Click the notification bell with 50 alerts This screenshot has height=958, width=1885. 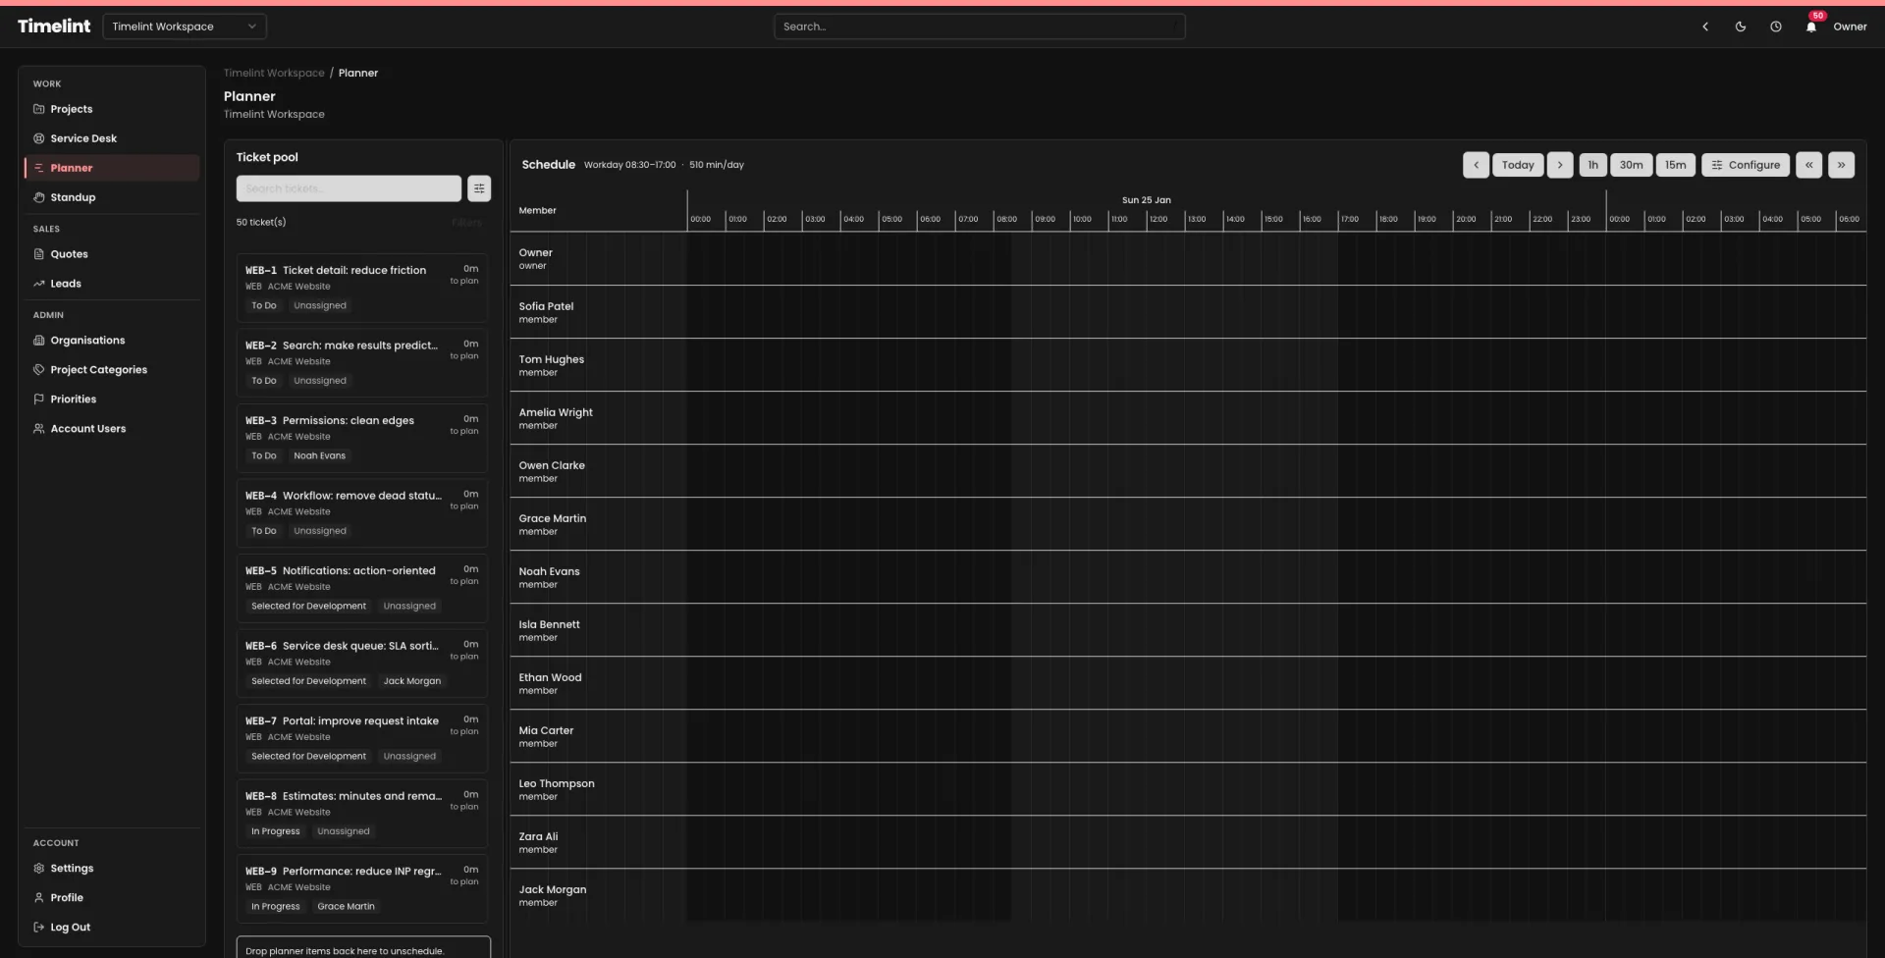coord(1810,27)
